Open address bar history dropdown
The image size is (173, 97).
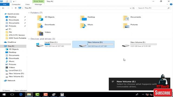[131, 8]
